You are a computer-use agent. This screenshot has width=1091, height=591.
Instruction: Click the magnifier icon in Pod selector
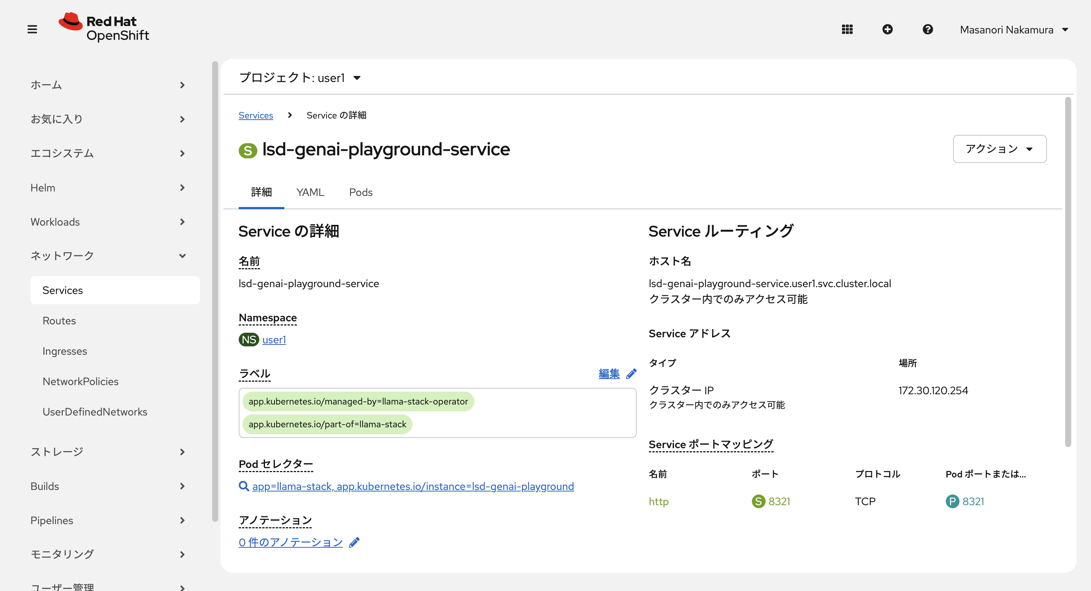coord(244,486)
